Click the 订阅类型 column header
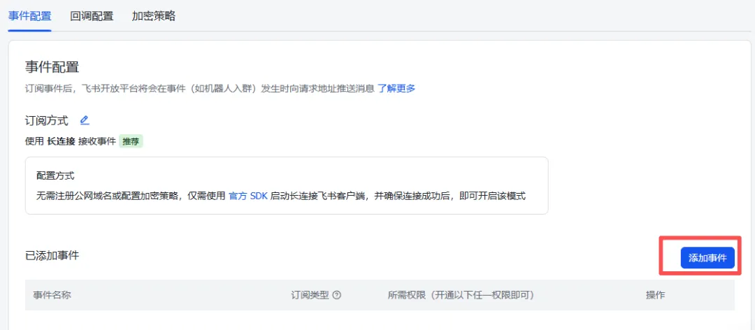The image size is (755, 330). click(x=310, y=295)
